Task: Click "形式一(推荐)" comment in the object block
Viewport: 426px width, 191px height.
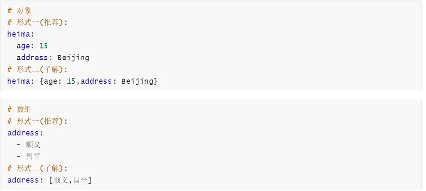Action: coord(42,22)
